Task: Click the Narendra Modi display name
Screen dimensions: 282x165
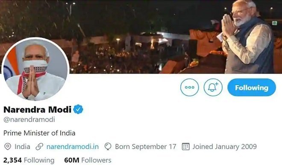Action: point(38,109)
